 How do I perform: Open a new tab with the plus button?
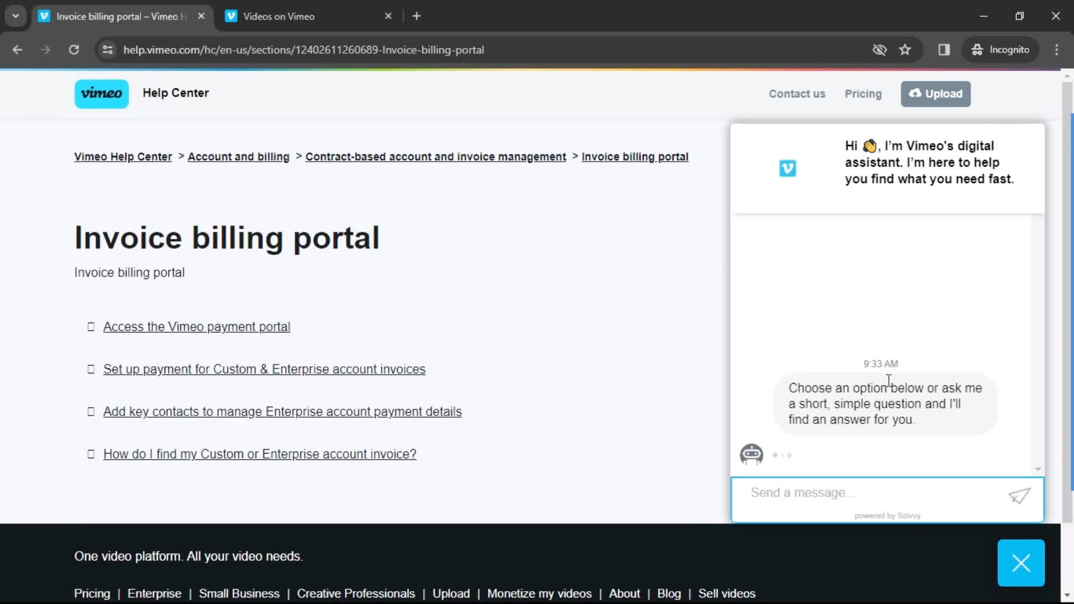pyautogui.click(x=416, y=16)
